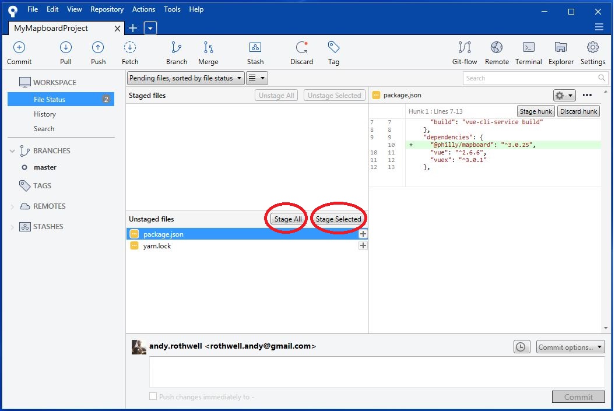Viewport: 615px width, 411px height.
Task: Open the file list view mode dropdown
Action: 257,78
